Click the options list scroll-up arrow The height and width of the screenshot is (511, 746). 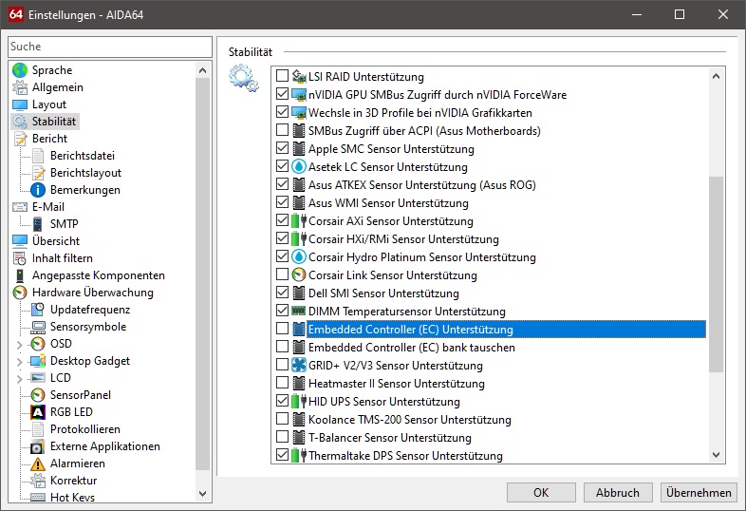pos(716,76)
